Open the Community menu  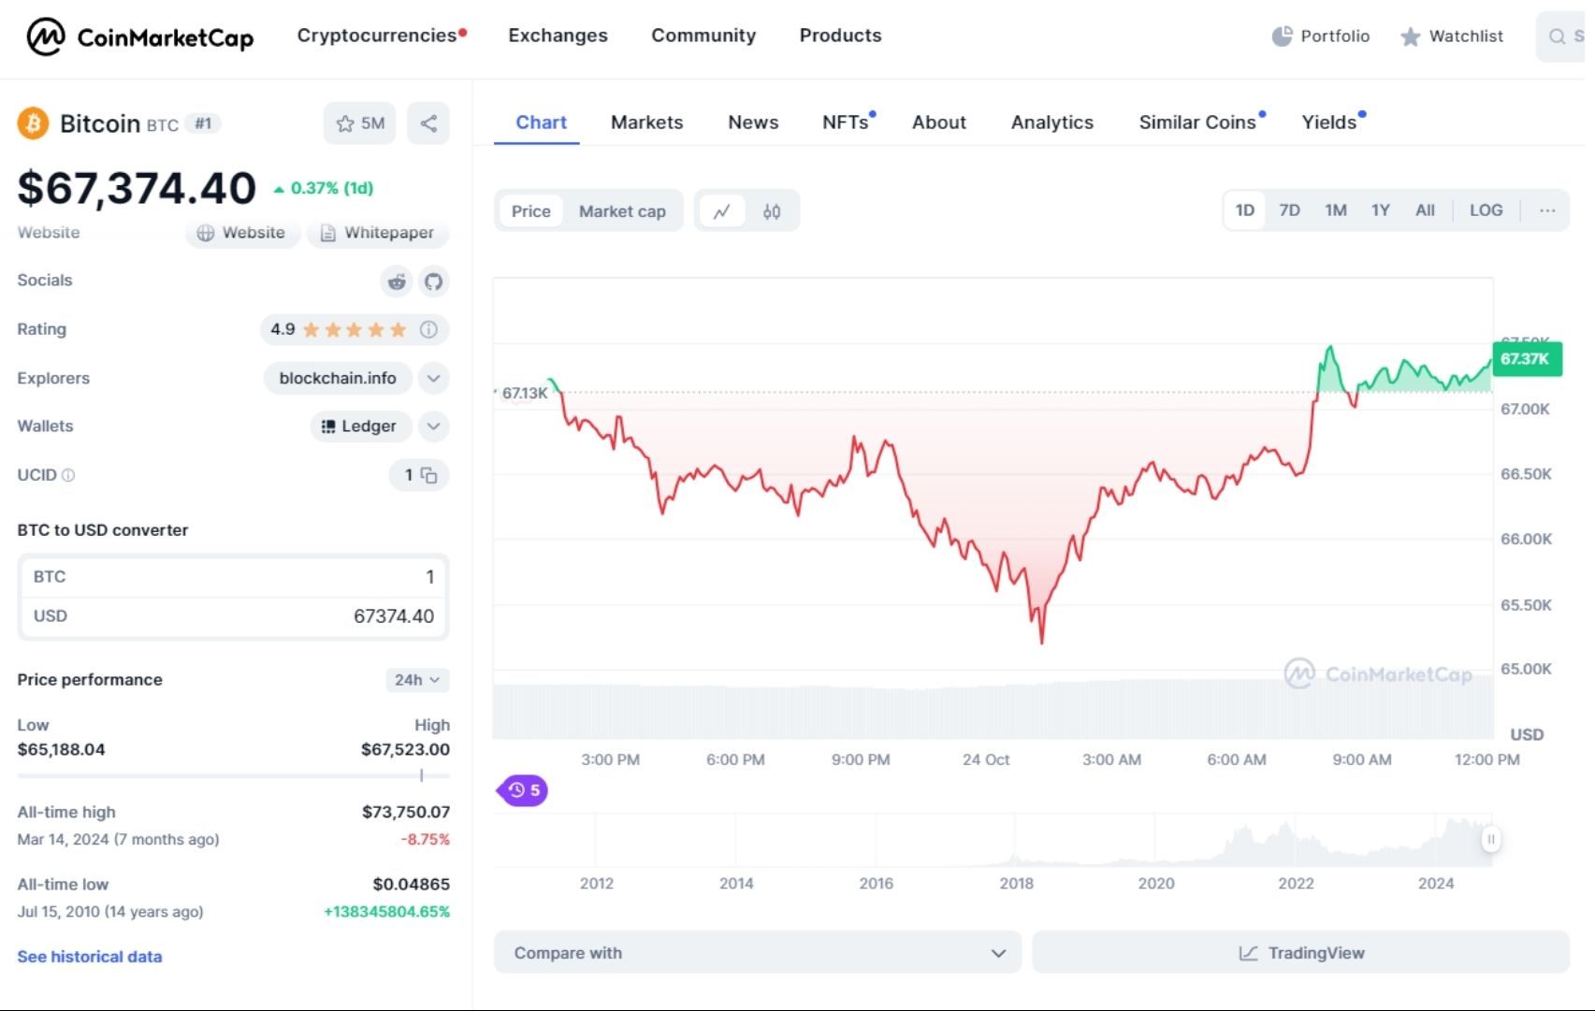click(x=703, y=36)
